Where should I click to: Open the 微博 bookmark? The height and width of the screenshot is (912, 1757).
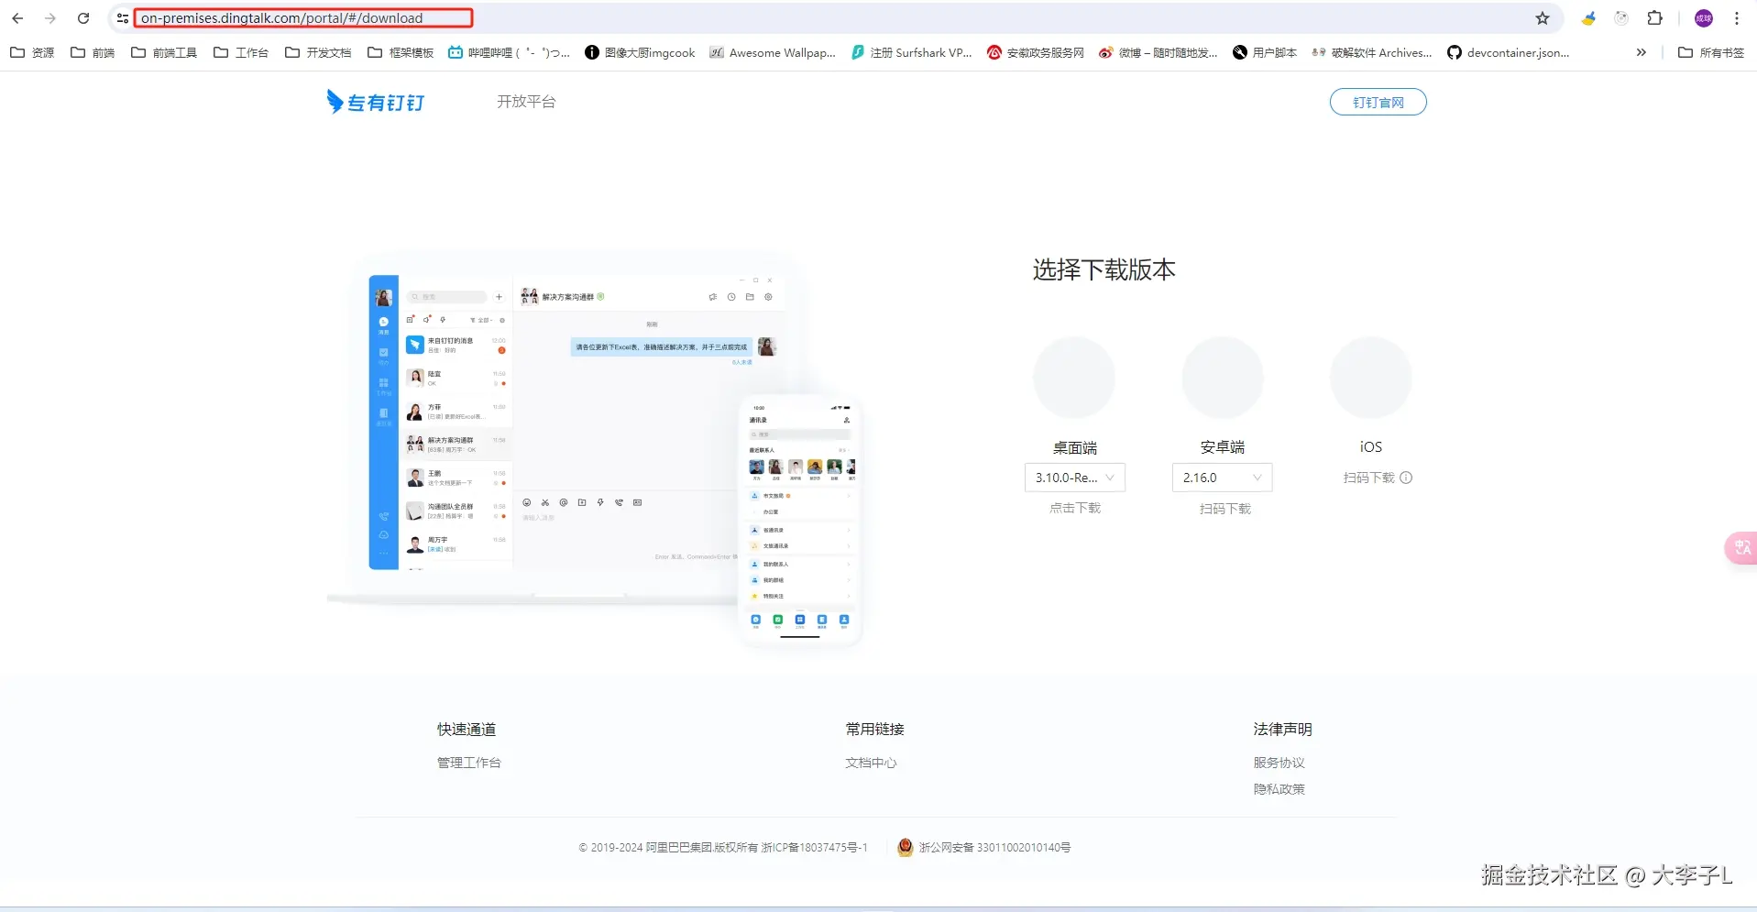coord(1159,53)
